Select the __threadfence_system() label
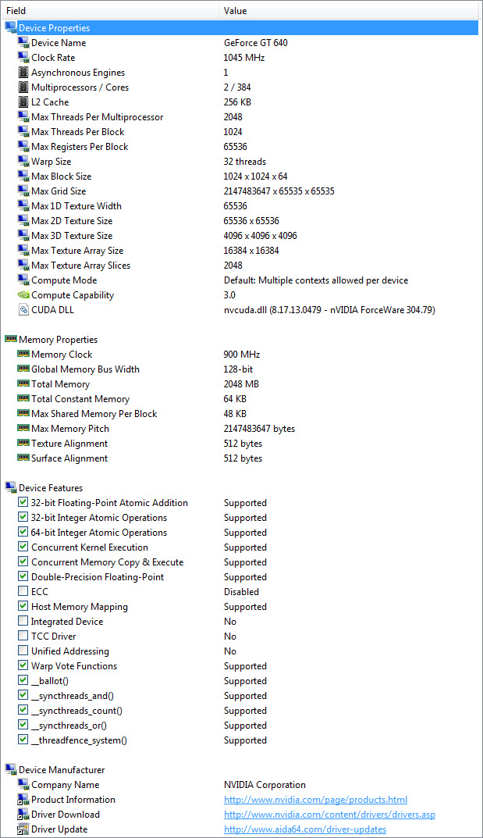 pyautogui.click(x=79, y=740)
